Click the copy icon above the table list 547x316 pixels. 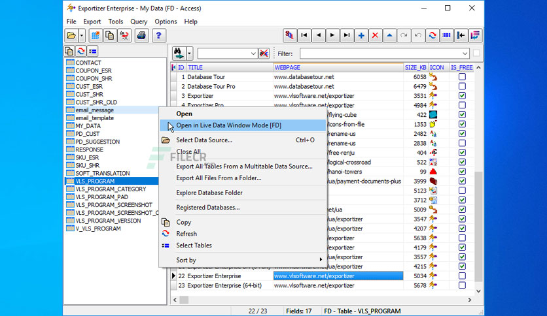coord(69,51)
